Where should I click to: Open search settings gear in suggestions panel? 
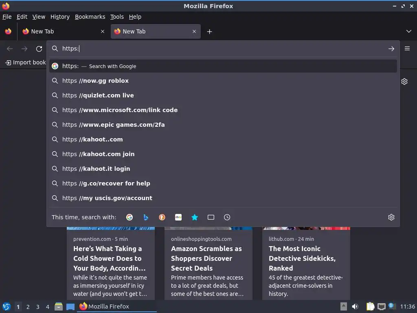coord(391,217)
